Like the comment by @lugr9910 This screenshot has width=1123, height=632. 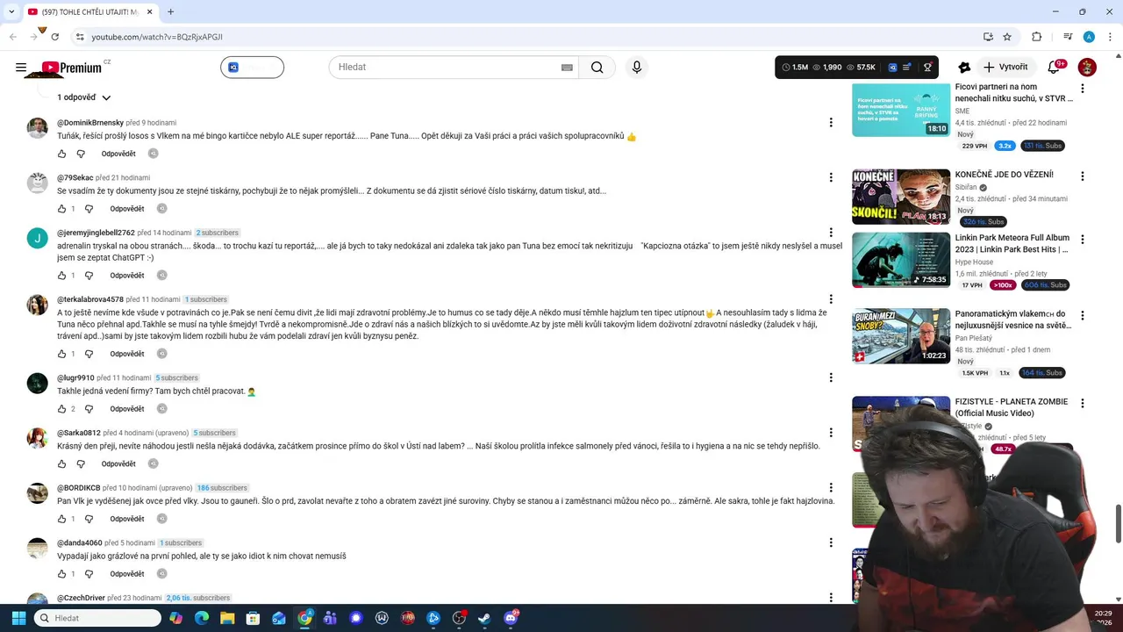tap(61, 409)
